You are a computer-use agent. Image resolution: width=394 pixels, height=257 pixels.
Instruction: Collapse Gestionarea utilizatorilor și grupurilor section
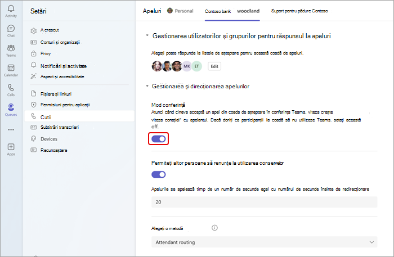pos(147,35)
